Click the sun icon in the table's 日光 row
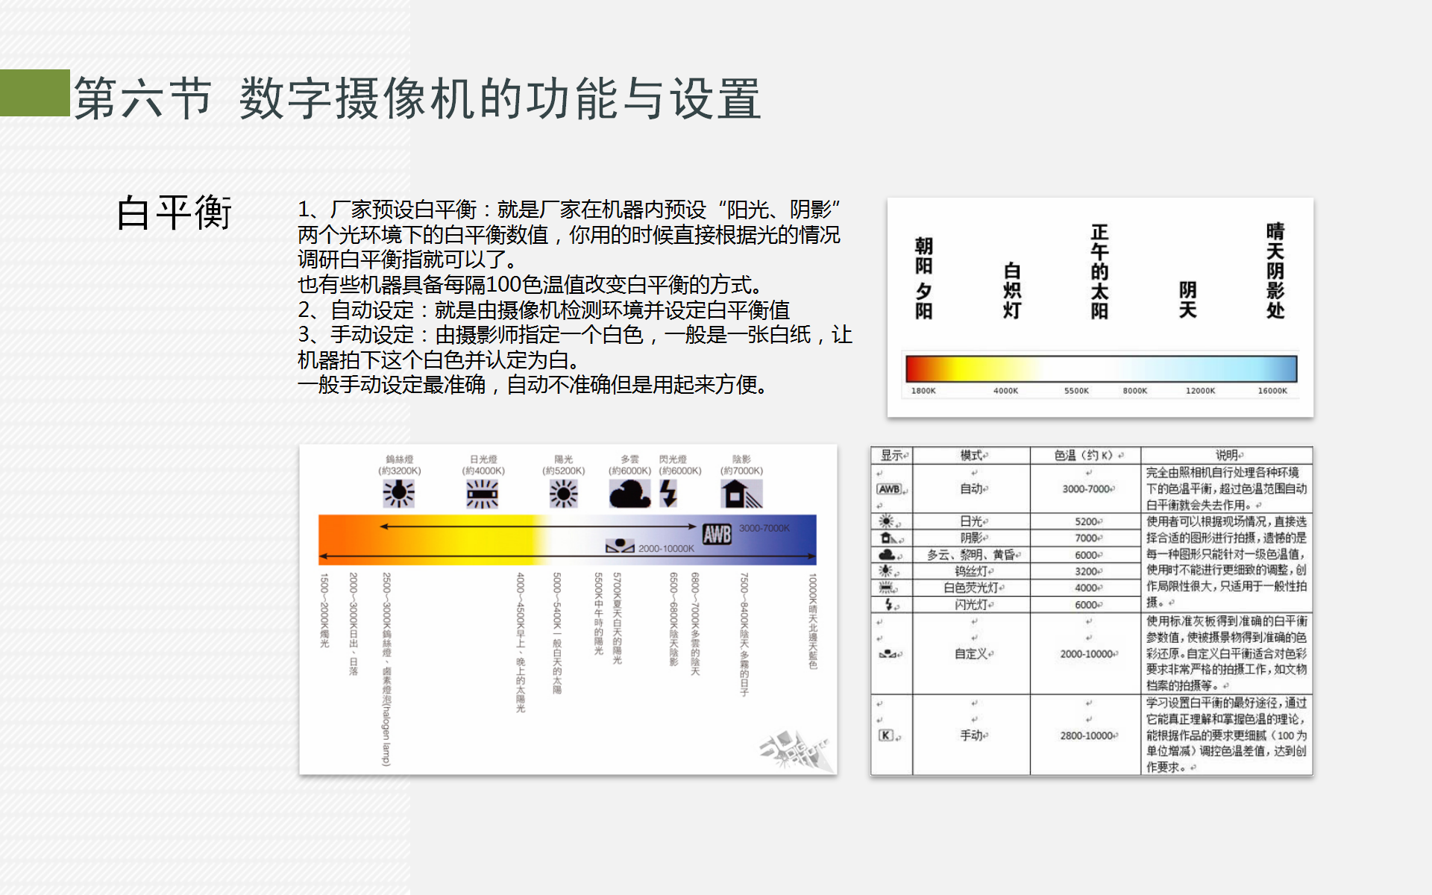Image resolution: width=1432 pixels, height=895 pixels. click(886, 521)
